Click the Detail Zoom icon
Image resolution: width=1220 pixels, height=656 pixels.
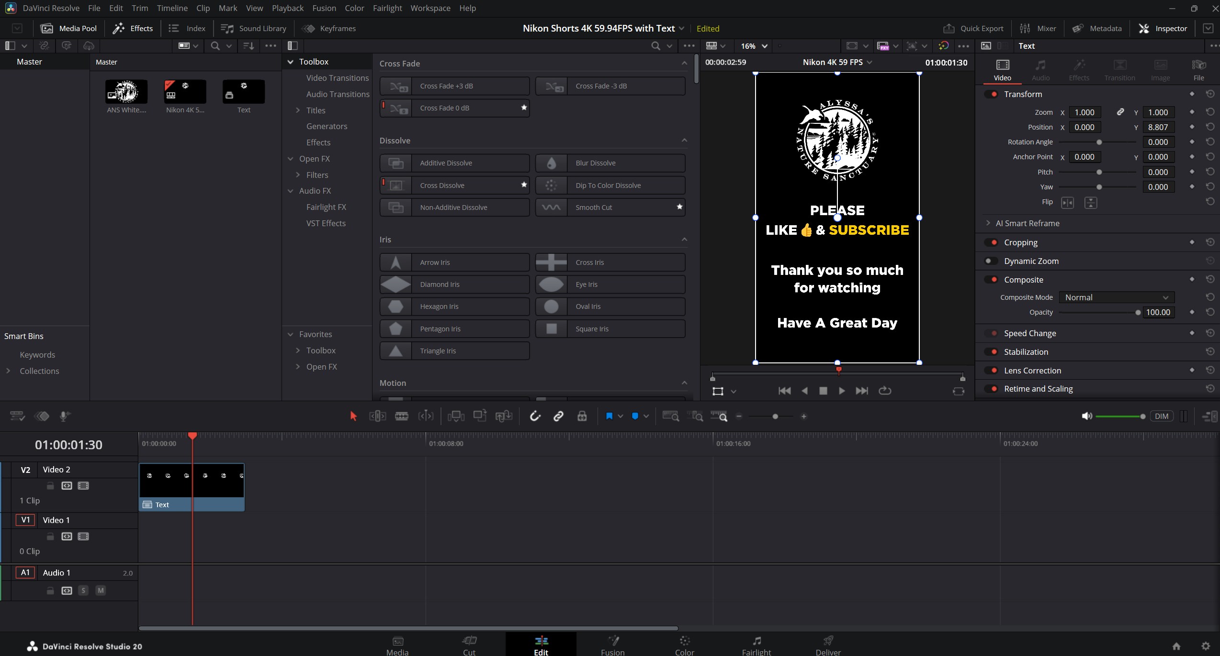pos(695,416)
